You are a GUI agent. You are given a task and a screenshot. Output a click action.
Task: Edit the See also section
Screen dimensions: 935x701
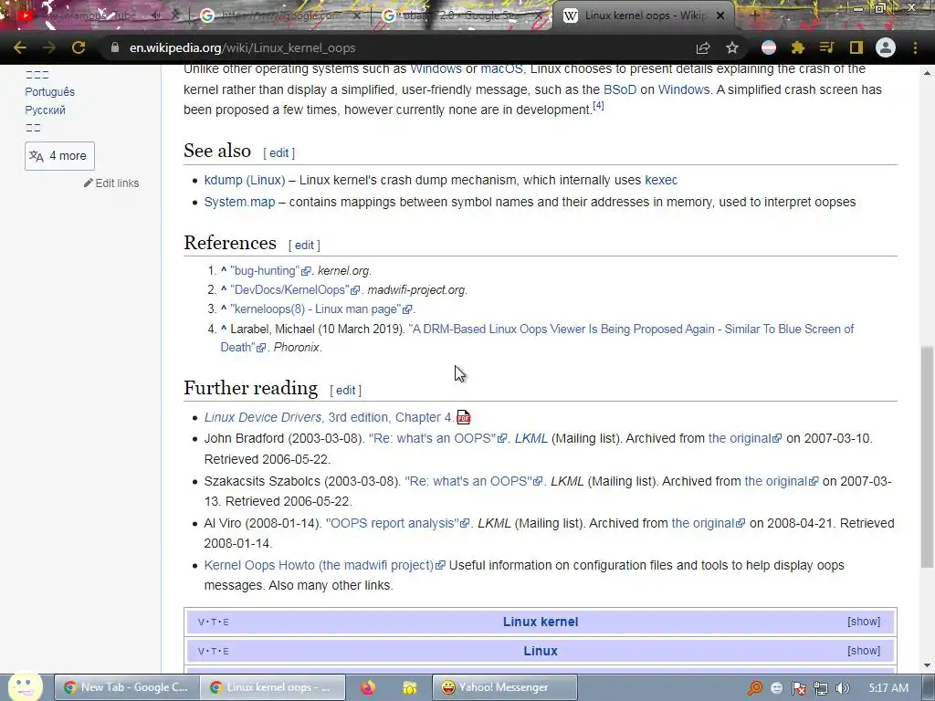(x=278, y=152)
